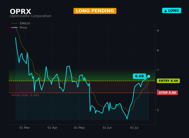The height and width of the screenshot is (138, 189).
Task: Click the 01 Jul axis label
Action: [134, 128]
